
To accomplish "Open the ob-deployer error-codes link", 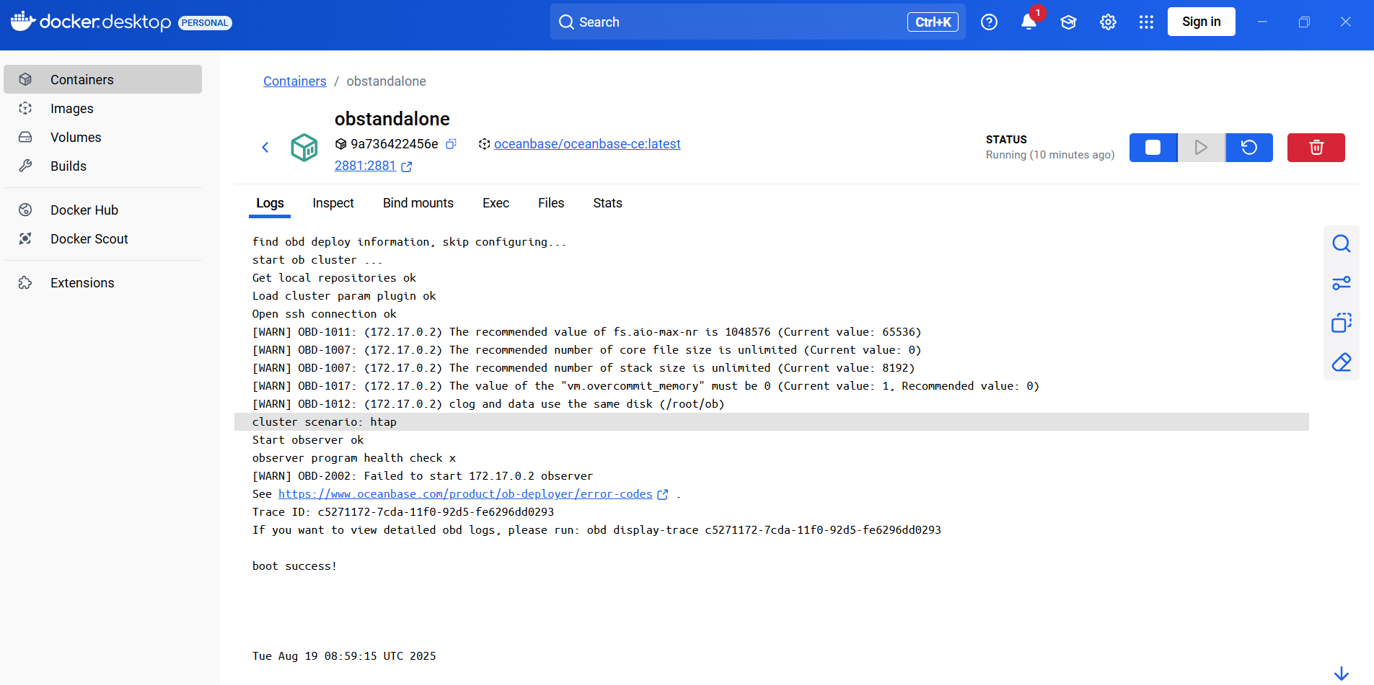I will click(465, 494).
